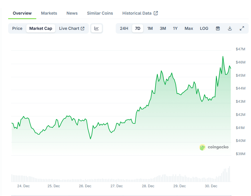The height and width of the screenshot is (196, 251).
Task: Click the CoinGecko logo watermark
Action: [214, 147]
